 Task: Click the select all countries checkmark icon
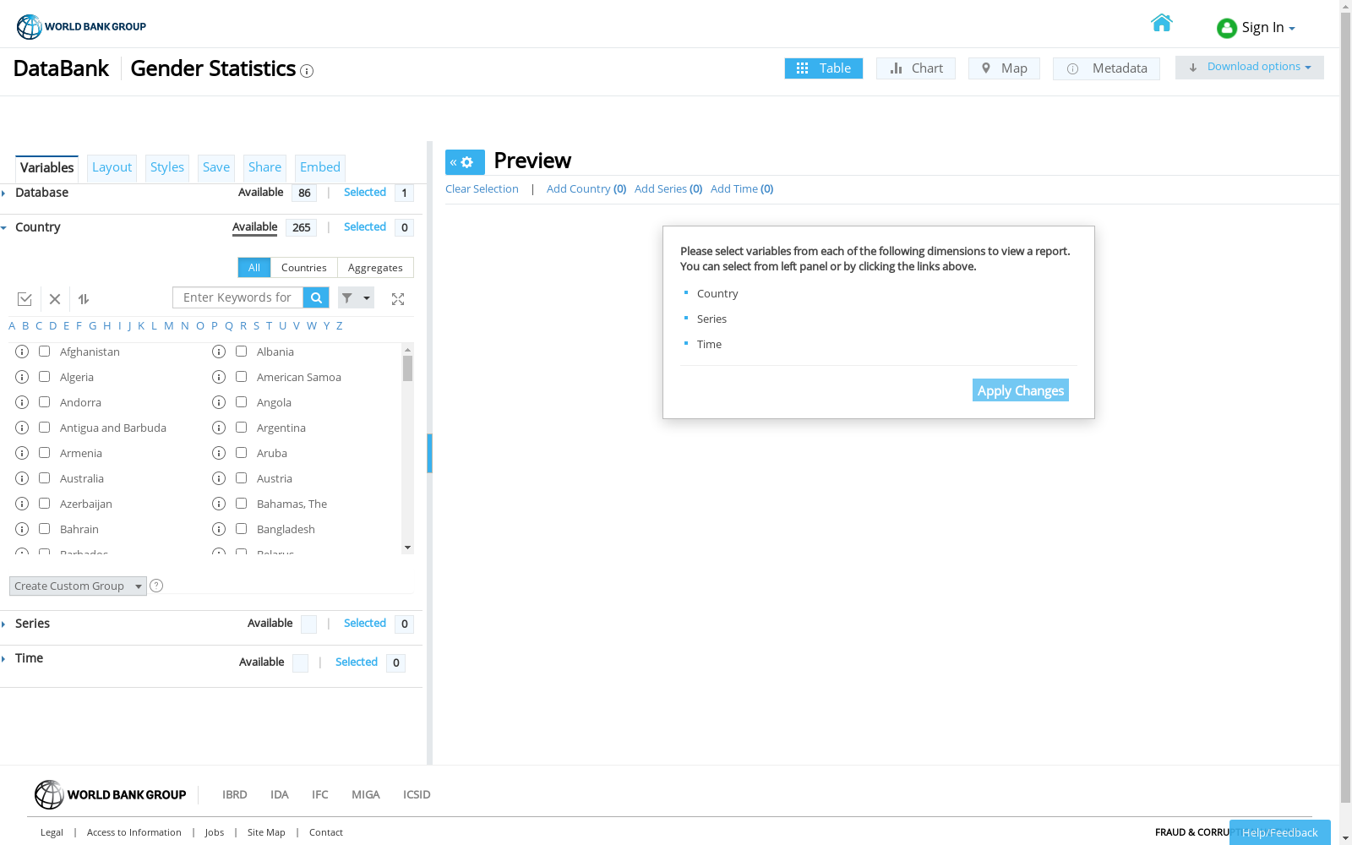[x=25, y=299]
